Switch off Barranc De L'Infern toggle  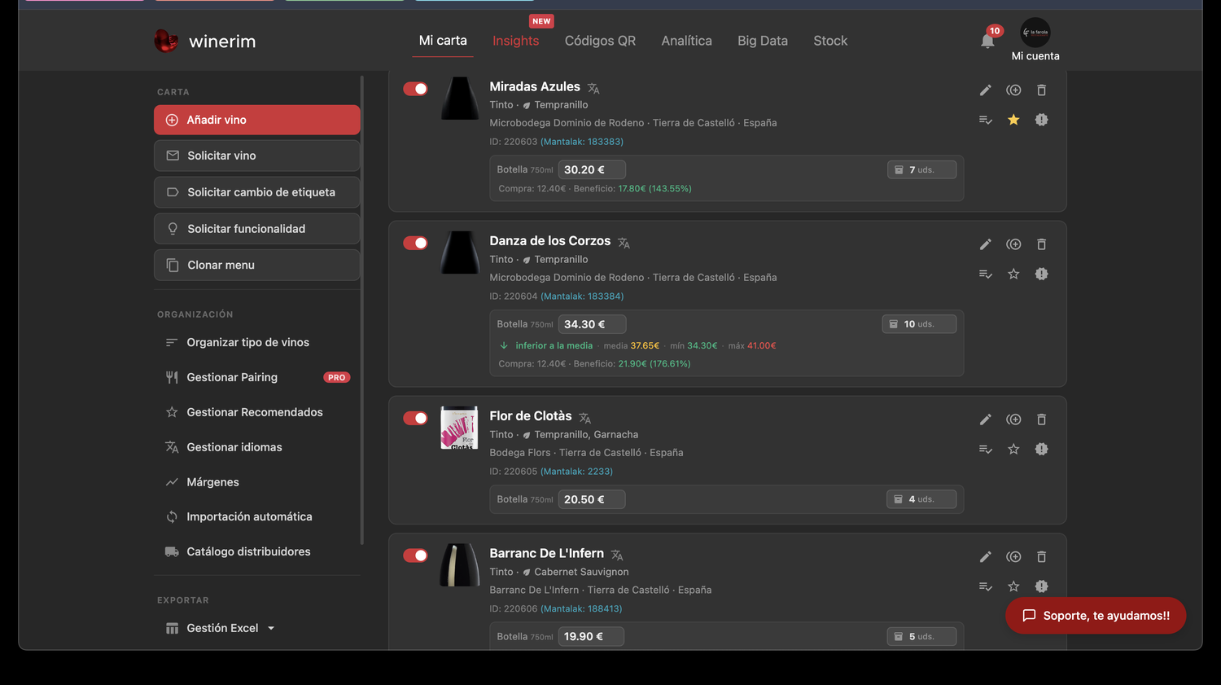coord(415,555)
